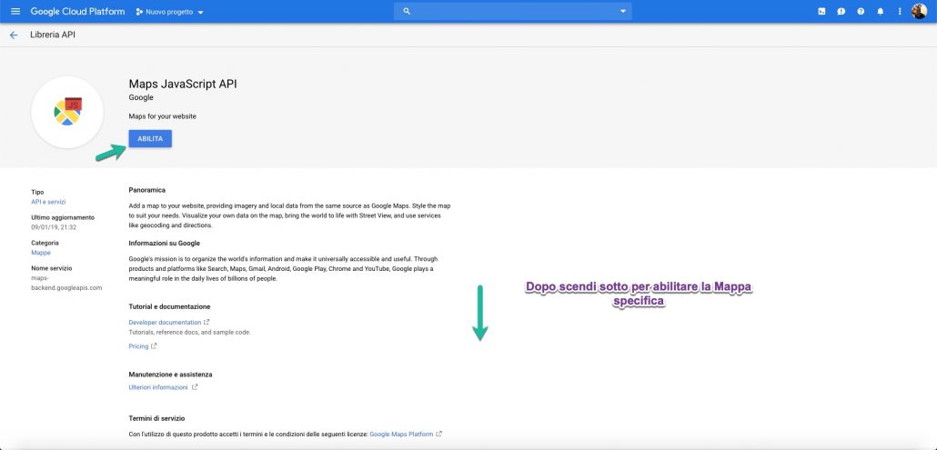937x450 pixels.
Task: Click the ABILITA button
Action: pos(150,138)
